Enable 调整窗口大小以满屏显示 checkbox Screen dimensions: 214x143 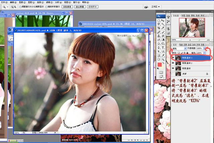(x=20, y=7)
